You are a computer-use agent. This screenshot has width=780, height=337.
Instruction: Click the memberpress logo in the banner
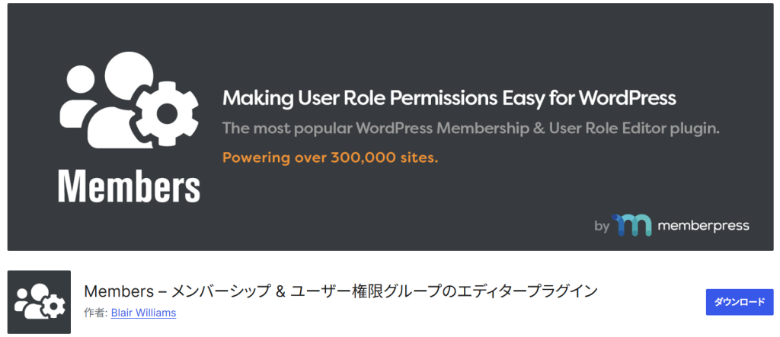(x=680, y=226)
